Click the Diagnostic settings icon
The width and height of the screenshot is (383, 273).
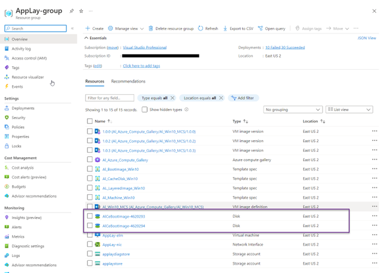click(7, 246)
